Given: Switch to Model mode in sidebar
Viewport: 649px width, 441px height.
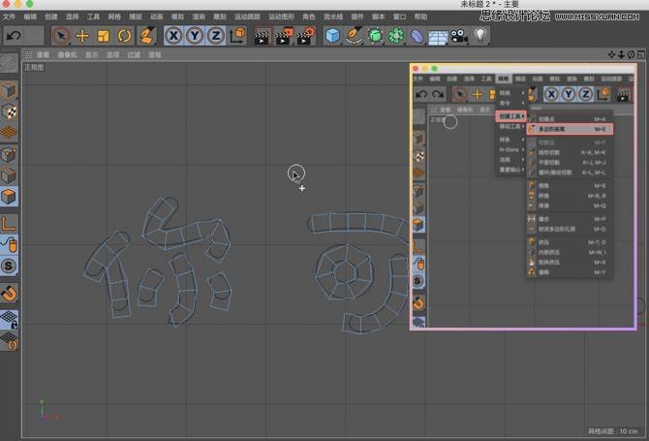Looking at the screenshot, I should coord(9,90).
